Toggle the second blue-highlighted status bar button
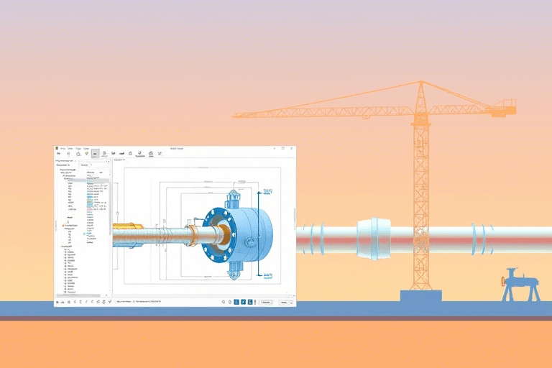Image resolution: width=552 pixels, height=368 pixels. click(x=244, y=302)
